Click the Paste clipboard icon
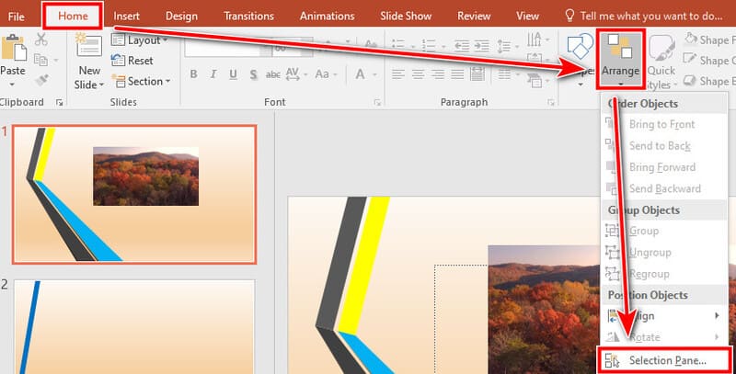The image size is (736, 374). tap(13, 49)
